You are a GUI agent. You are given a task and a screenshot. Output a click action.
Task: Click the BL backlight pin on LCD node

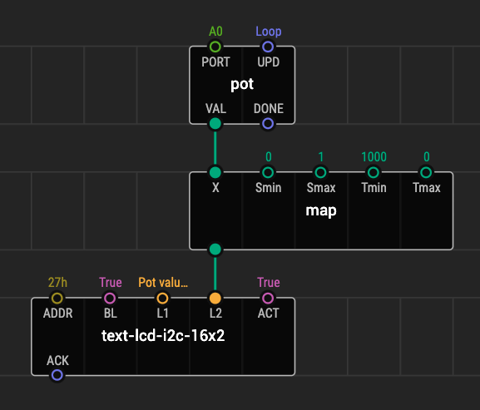110,298
